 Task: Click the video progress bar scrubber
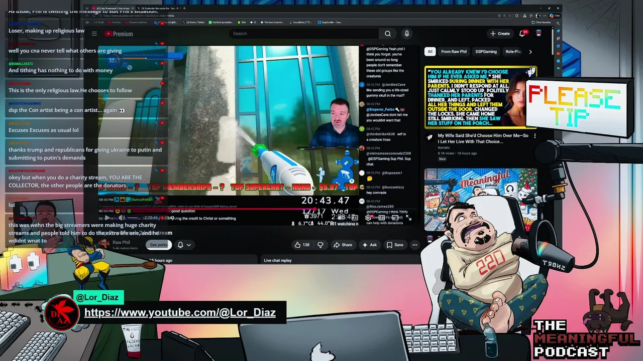click(314, 210)
